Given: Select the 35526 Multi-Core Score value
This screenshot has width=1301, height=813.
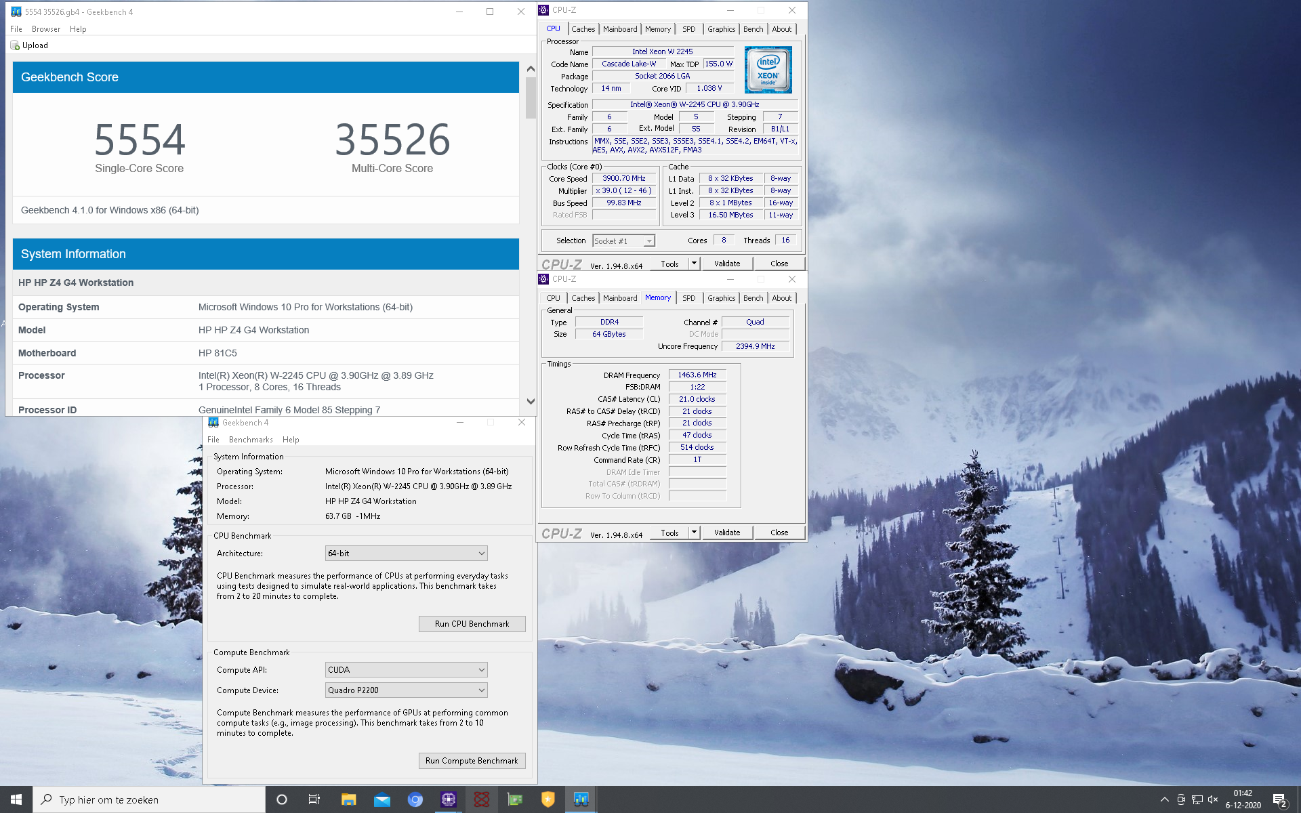Looking at the screenshot, I should [x=392, y=140].
